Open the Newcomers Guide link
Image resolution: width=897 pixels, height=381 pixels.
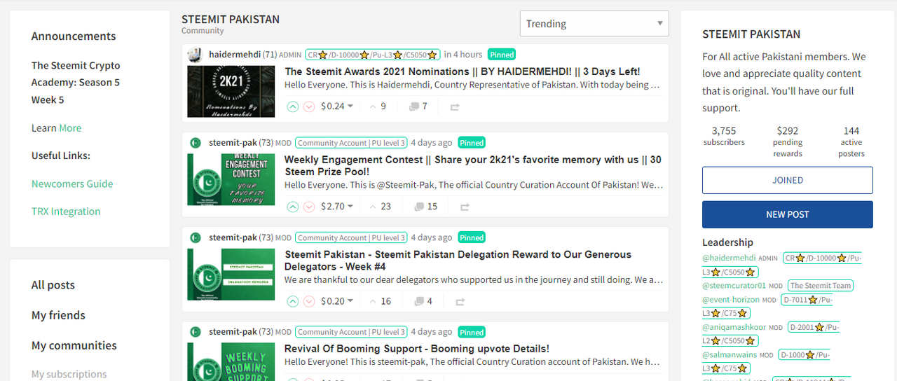72,183
